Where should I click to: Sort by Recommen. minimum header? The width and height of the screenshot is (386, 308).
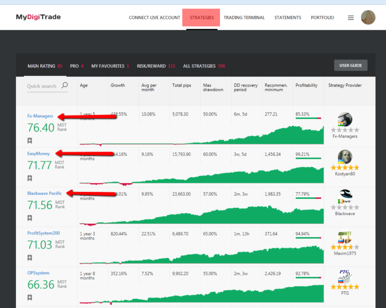(276, 88)
